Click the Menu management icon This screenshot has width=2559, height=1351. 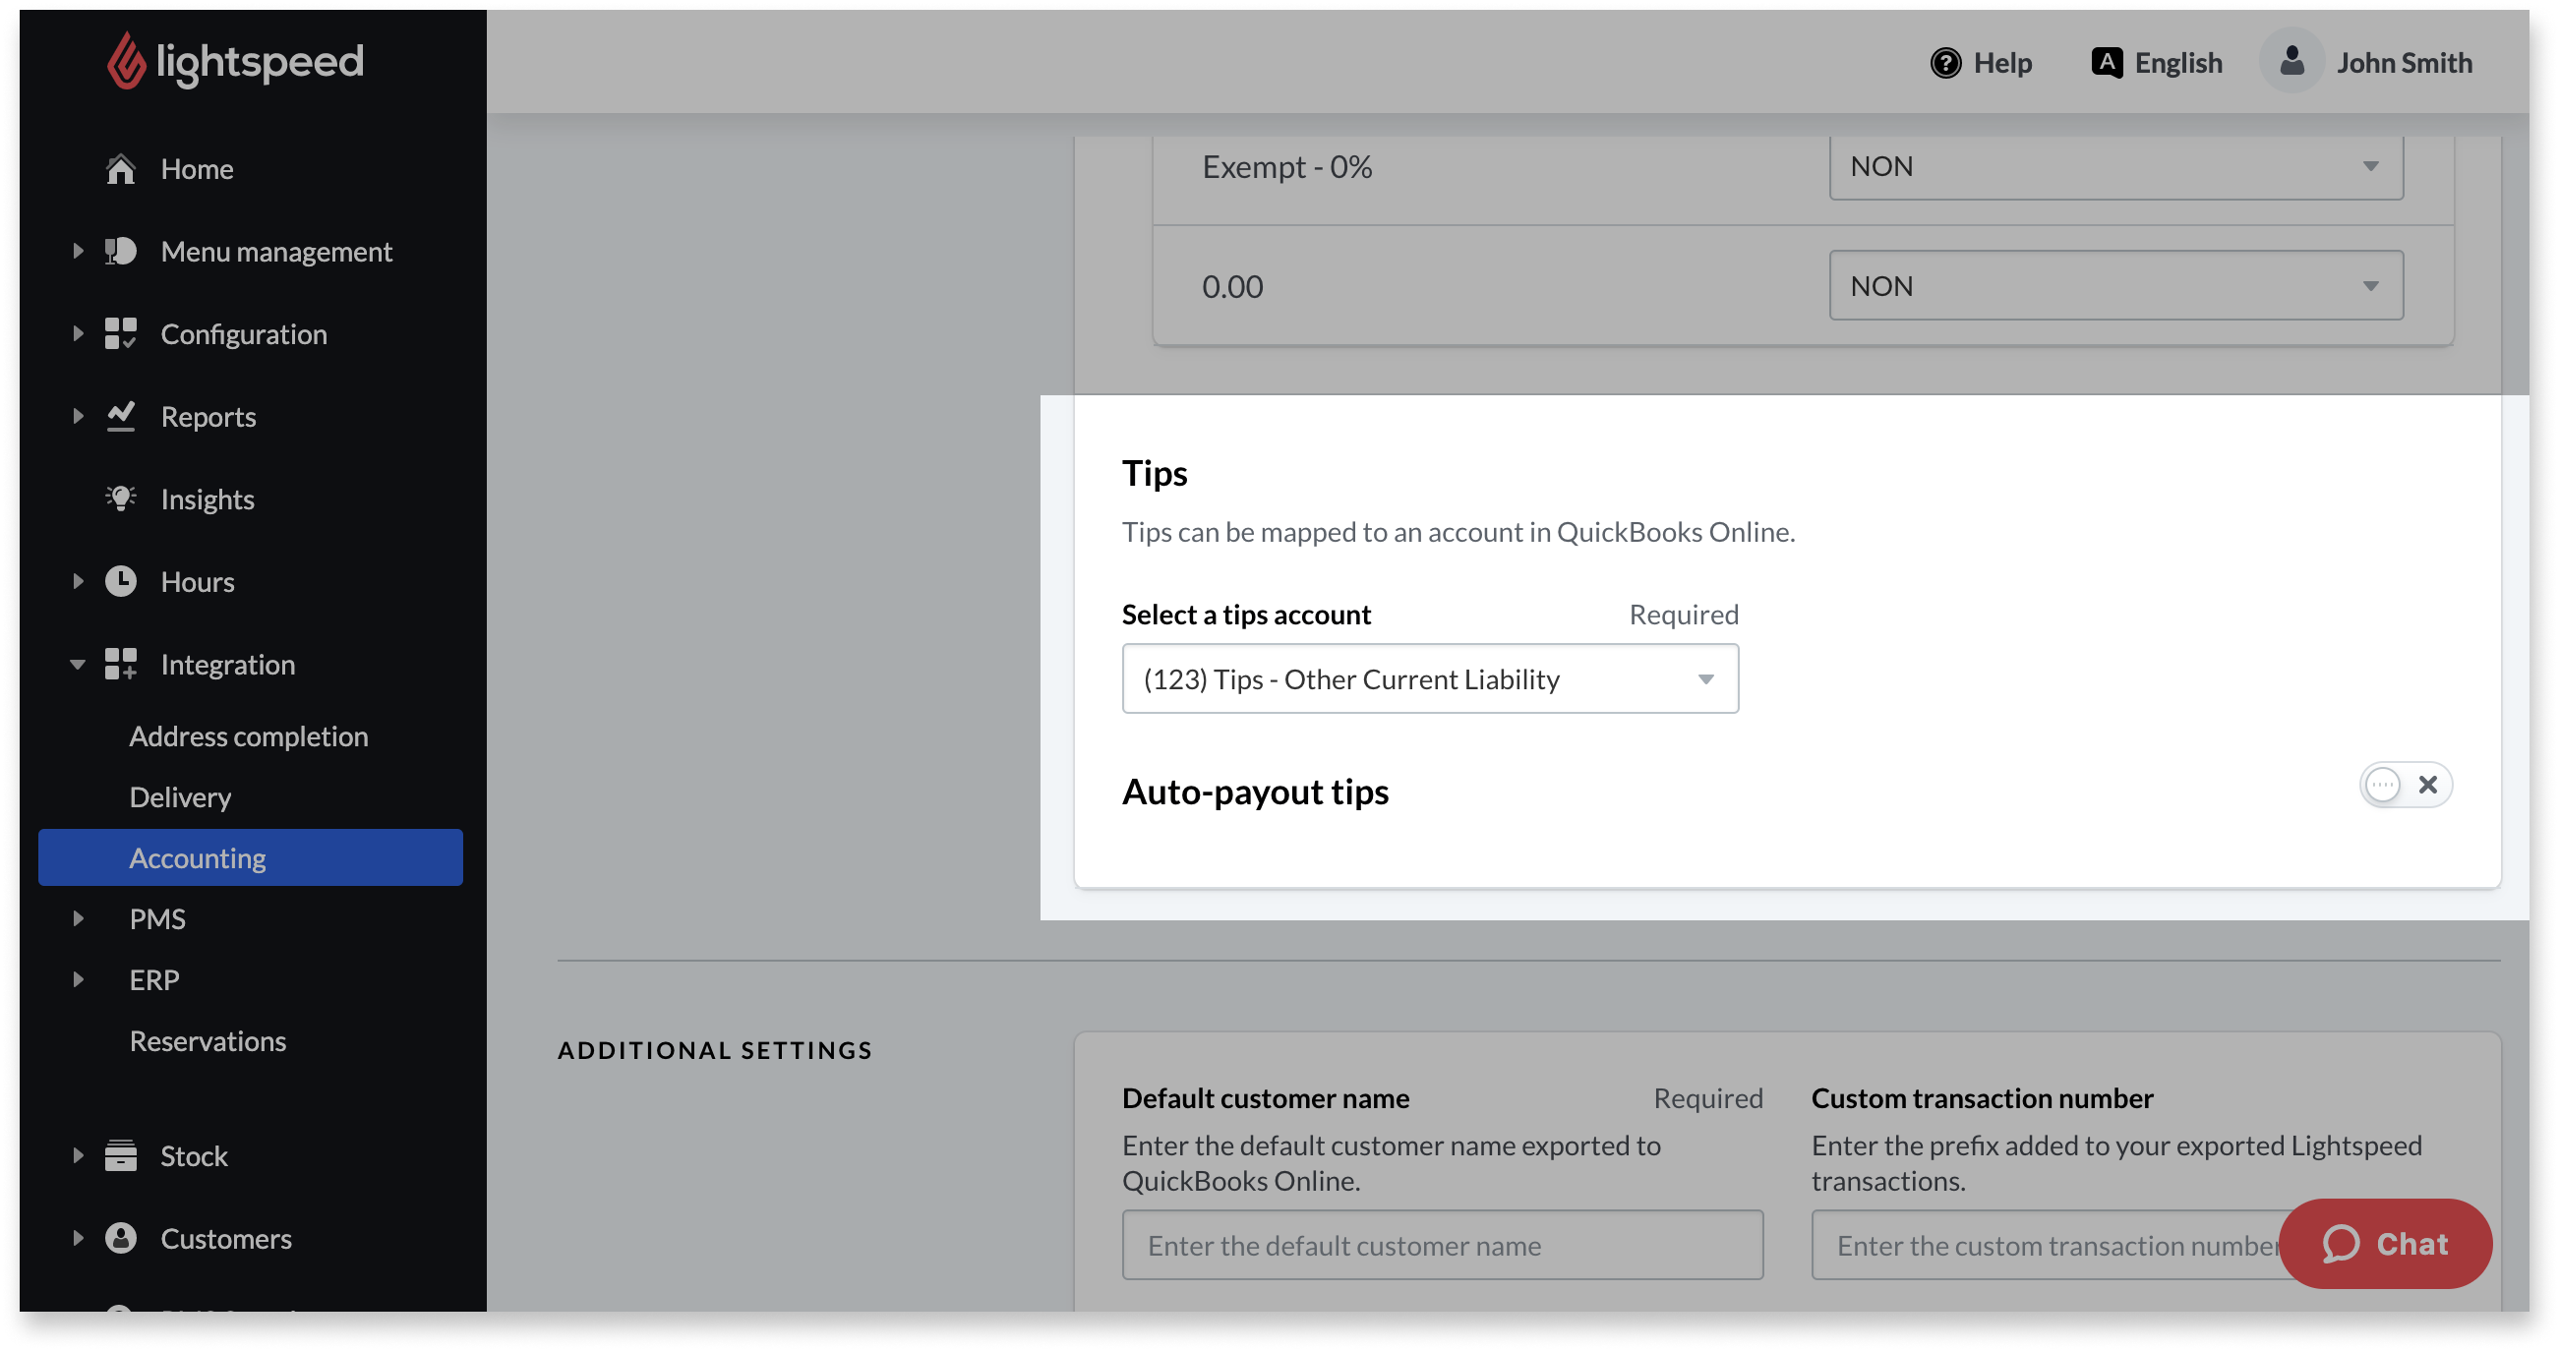[x=120, y=252]
